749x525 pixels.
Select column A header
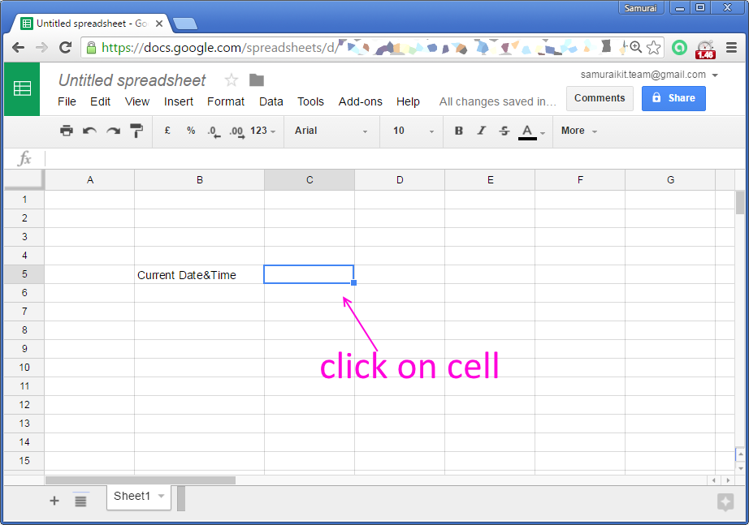pos(90,180)
